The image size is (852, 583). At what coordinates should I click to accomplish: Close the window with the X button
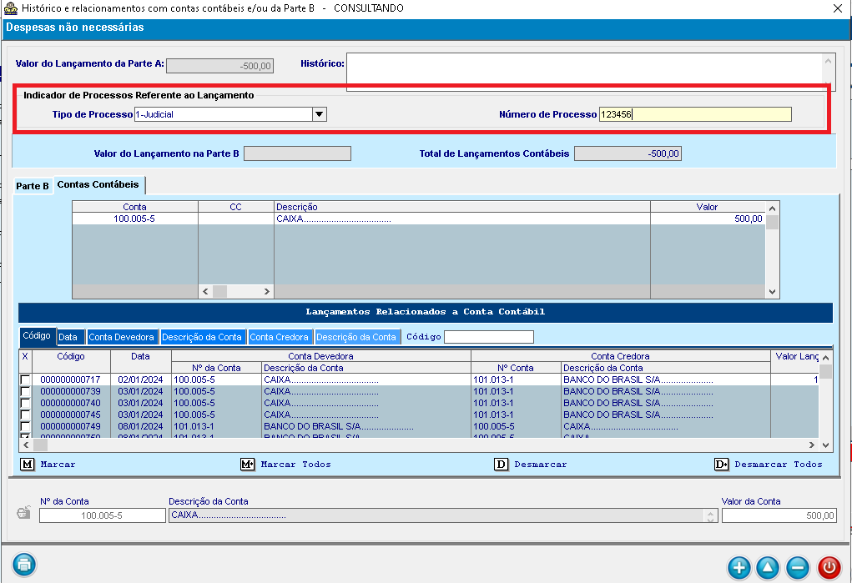coord(838,8)
